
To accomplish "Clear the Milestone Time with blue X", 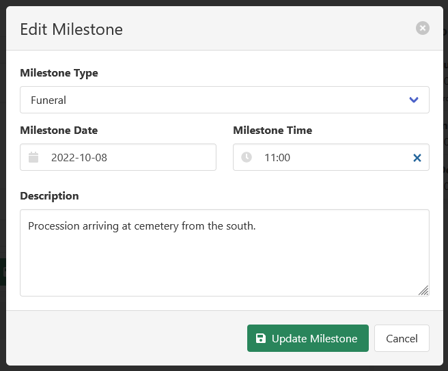I will pyautogui.click(x=417, y=158).
